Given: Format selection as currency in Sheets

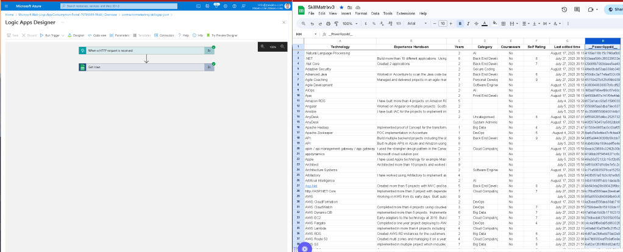Looking at the screenshot, I should pos(366,23).
